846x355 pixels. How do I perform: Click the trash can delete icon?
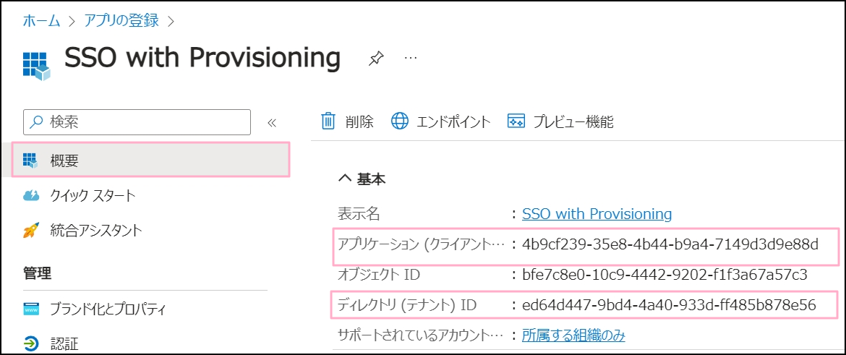pos(328,121)
